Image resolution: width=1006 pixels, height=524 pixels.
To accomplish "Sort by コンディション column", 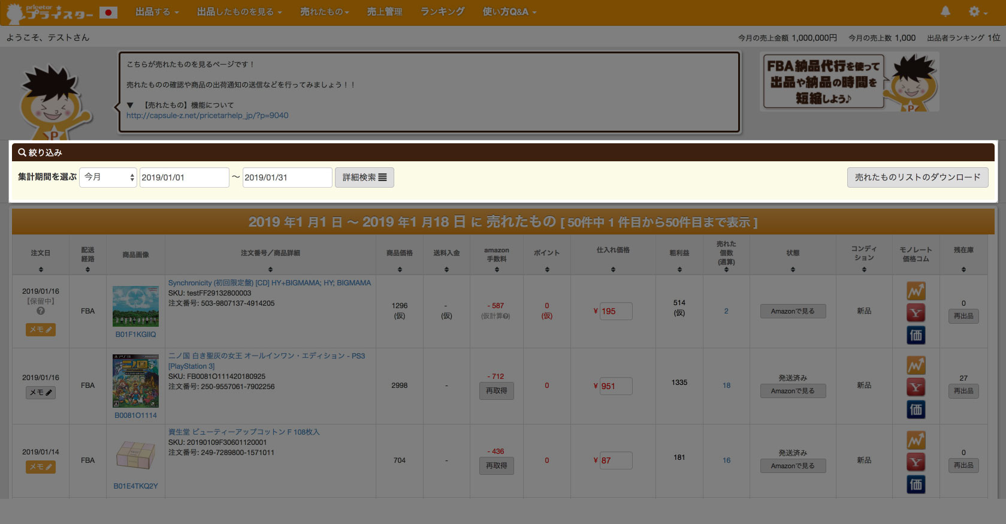I will pyautogui.click(x=864, y=269).
